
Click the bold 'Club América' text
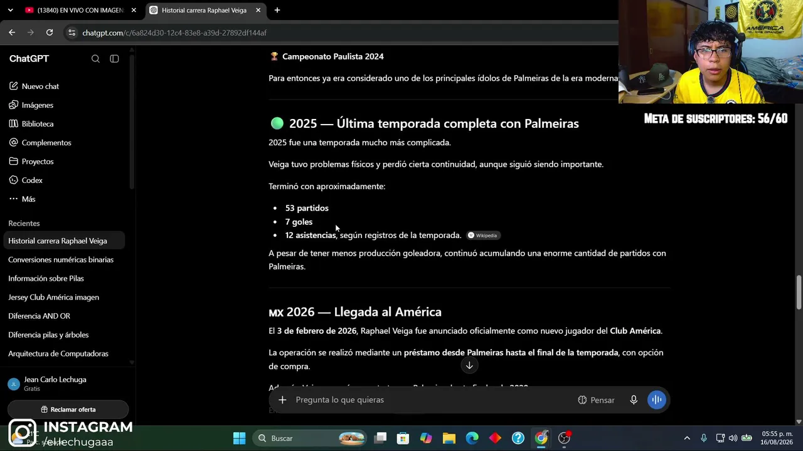coord(635,331)
